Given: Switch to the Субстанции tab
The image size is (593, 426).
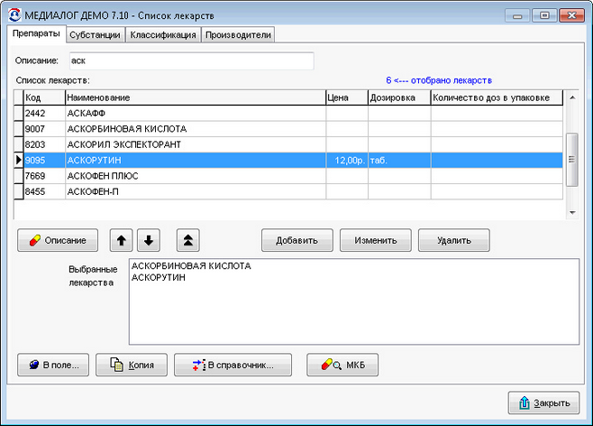Looking at the screenshot, I should 96,34.
